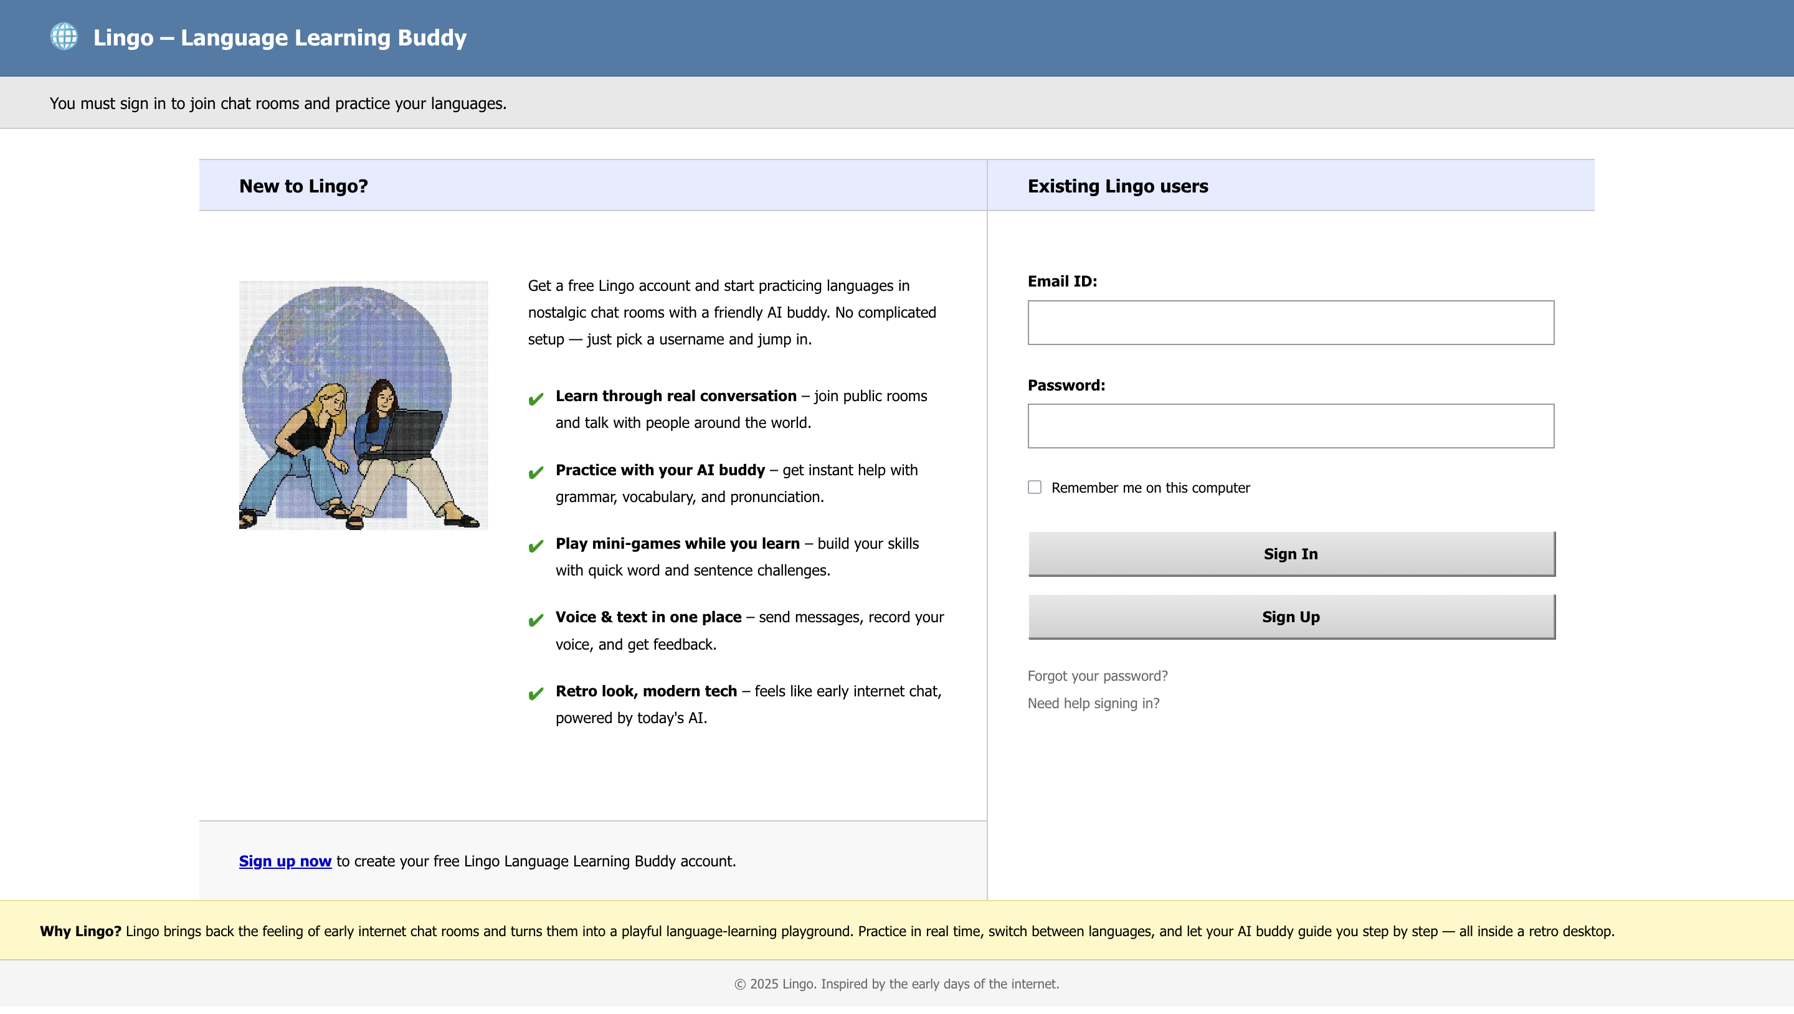Click the green checkmark beside Voice & text
This screenshot has width=1794, height=1014.
[x=536, y=620]
